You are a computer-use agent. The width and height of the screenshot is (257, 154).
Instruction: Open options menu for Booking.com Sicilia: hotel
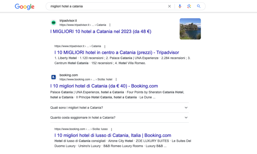click(x=116, y=80)
